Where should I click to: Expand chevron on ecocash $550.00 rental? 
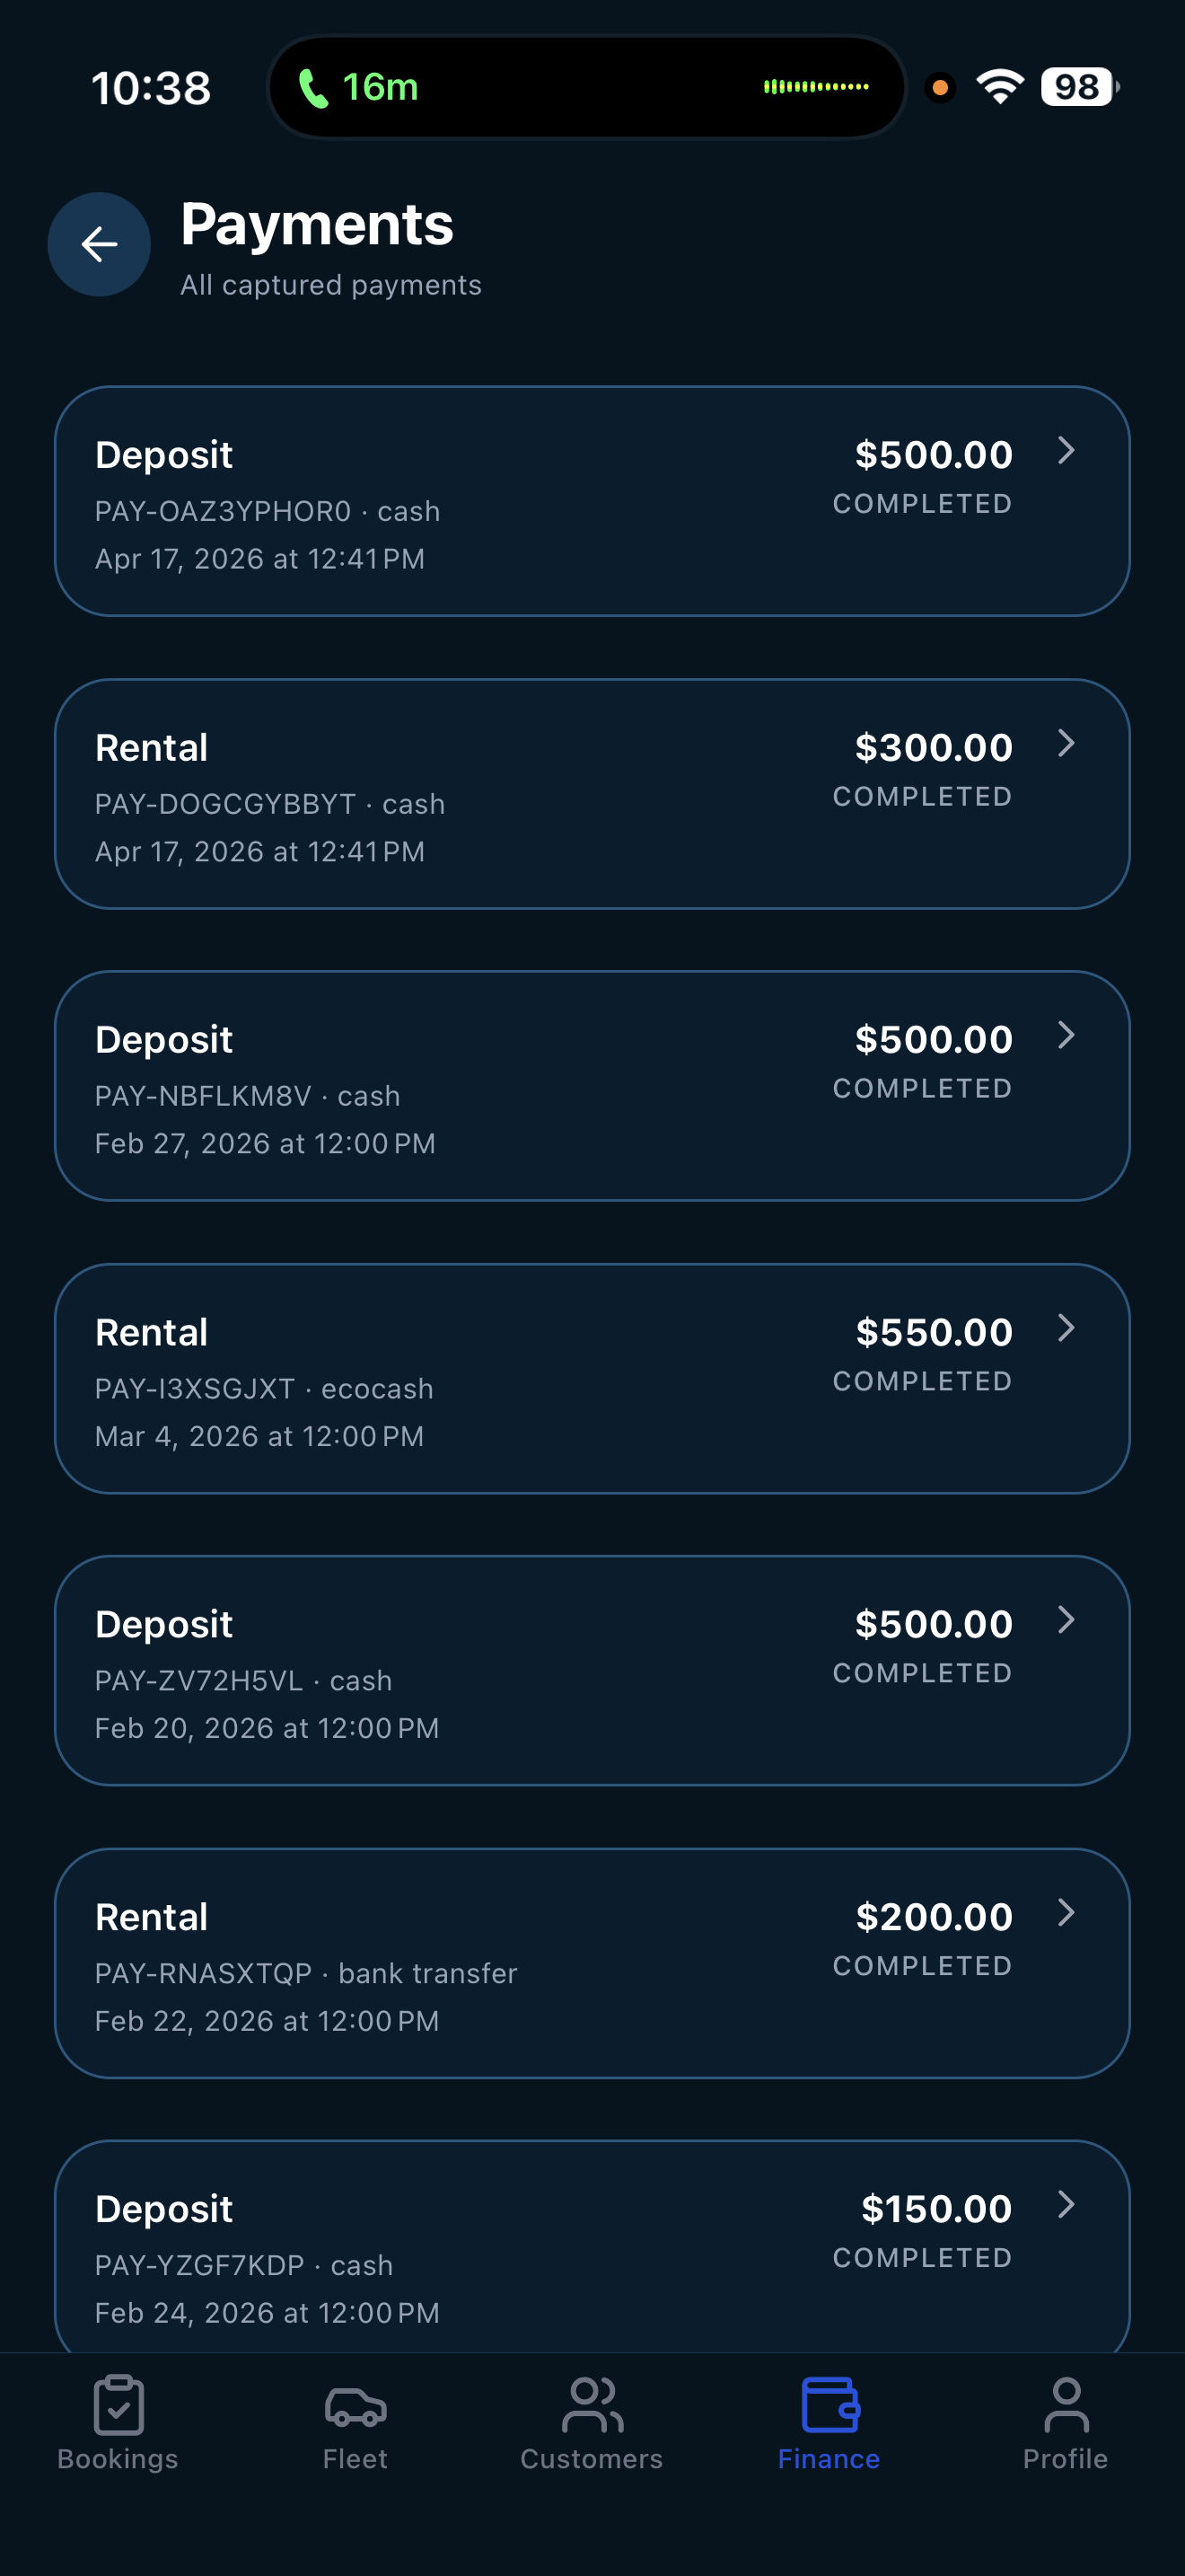tap(1066, 1328)
